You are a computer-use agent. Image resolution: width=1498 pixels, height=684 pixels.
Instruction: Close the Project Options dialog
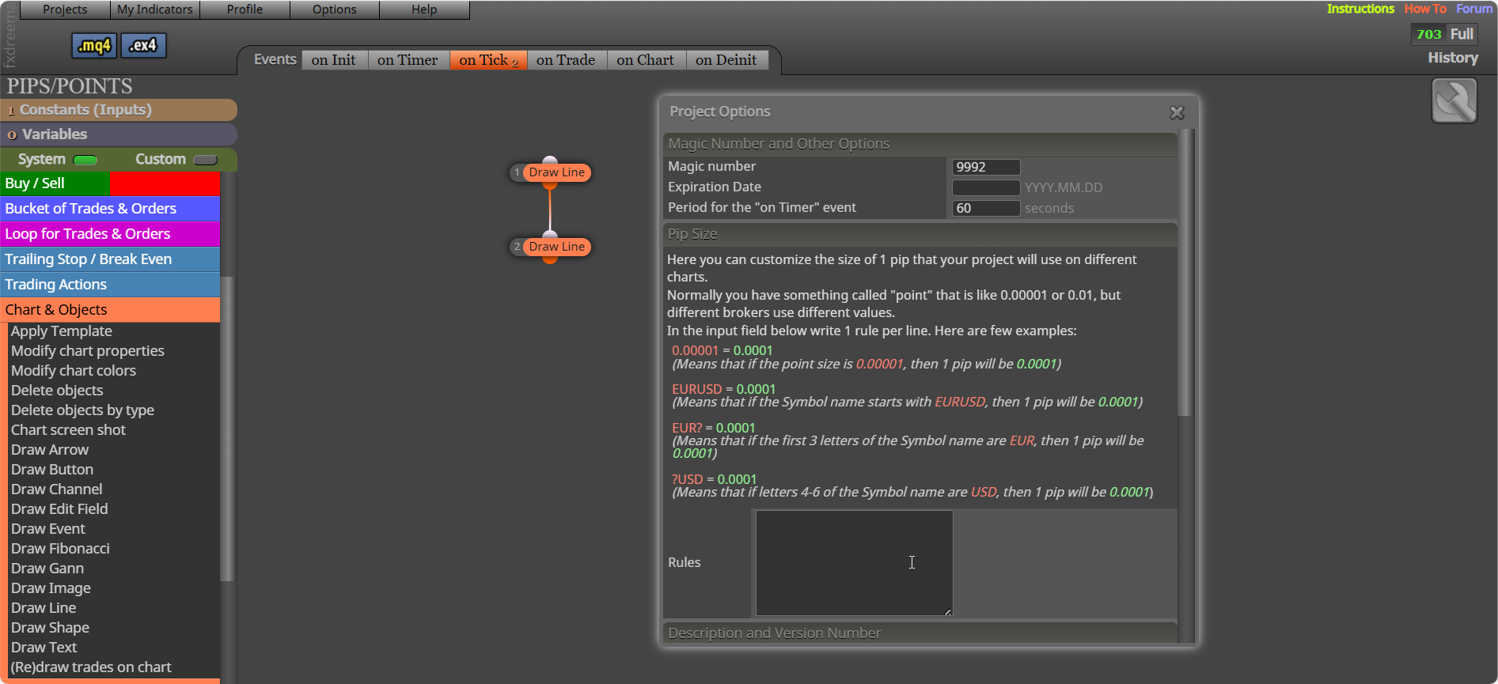[1177, 113]
